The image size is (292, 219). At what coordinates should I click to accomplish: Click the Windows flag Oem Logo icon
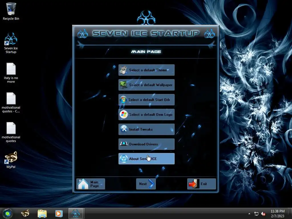click(x=124, y=115)
